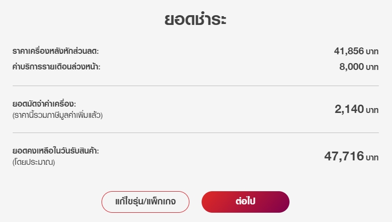Click the บาท unit beside 2,140
This screenshot has width=392, height=222.
pos(372,110)
